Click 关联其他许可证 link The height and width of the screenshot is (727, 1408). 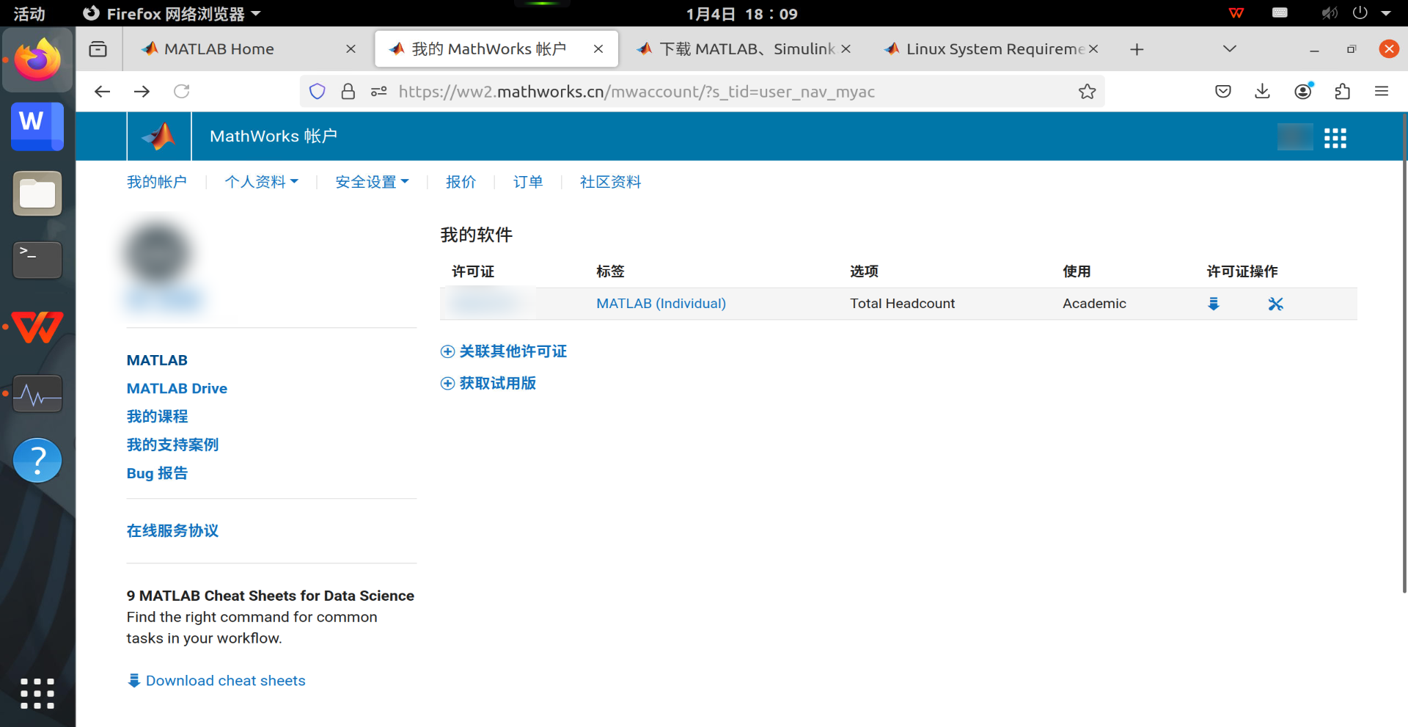pos(512,351)
